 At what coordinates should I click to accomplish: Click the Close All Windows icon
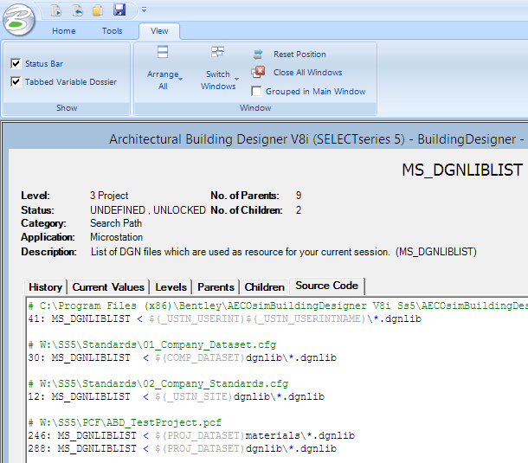click(x=258, y=72)
